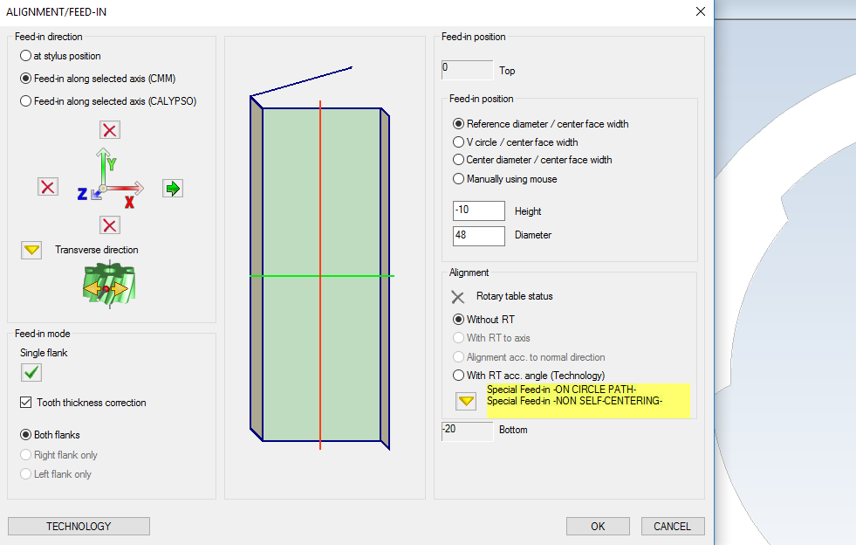856x545 pixels.
Task: Click the highlighted Special Feed-in ON CIRCLE PATH text
Action: (561, 390)
